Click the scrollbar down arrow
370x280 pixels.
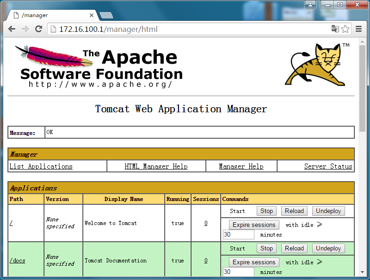point(362,272)
